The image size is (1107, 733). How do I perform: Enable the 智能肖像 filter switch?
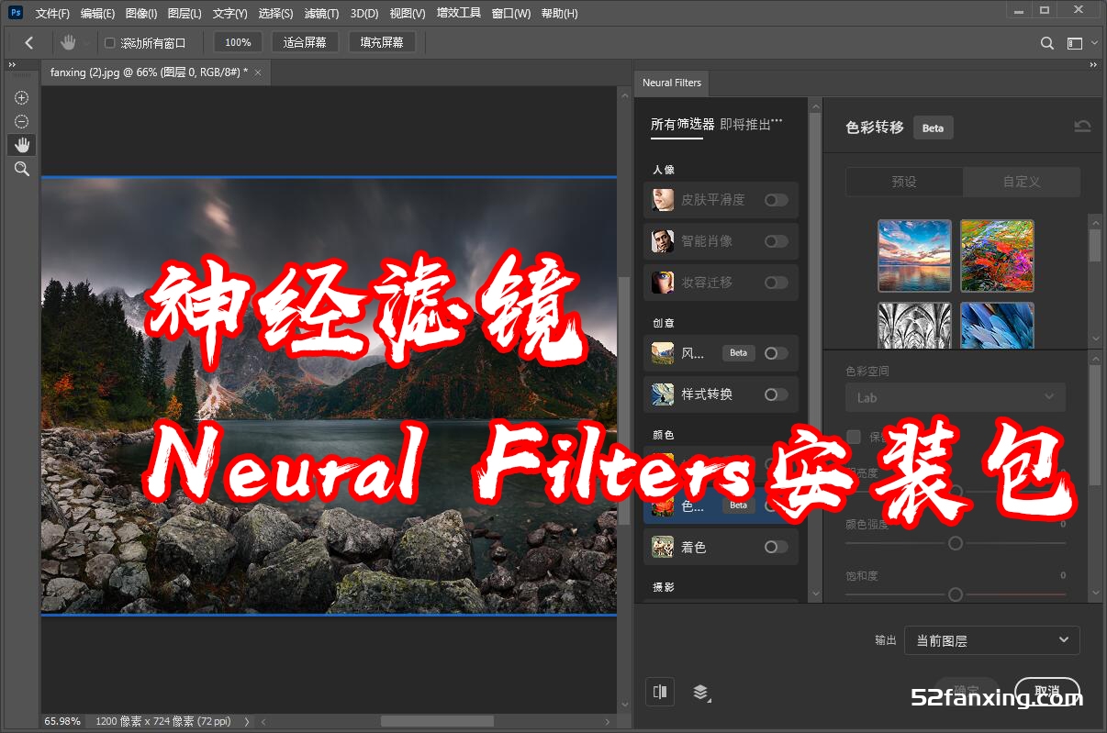coord(777,241)
